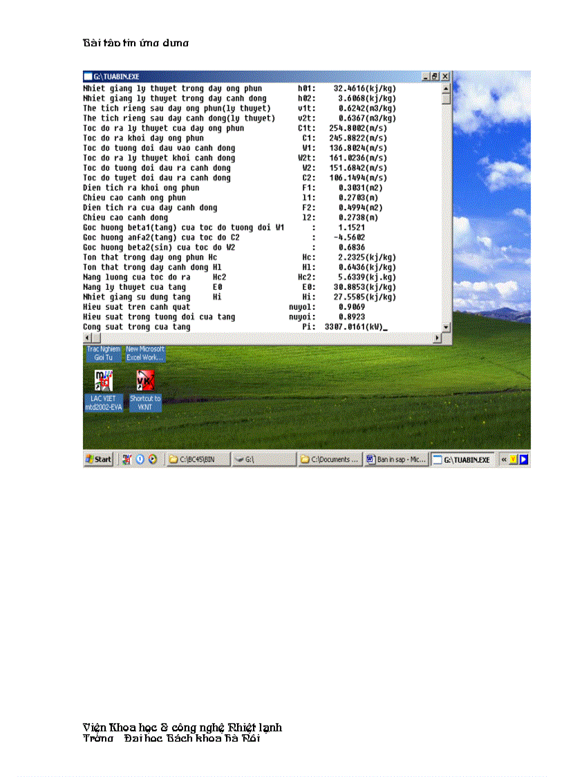Click horizontal scrollbar right arrow in console
564x777 pixels.
point(437,338)
